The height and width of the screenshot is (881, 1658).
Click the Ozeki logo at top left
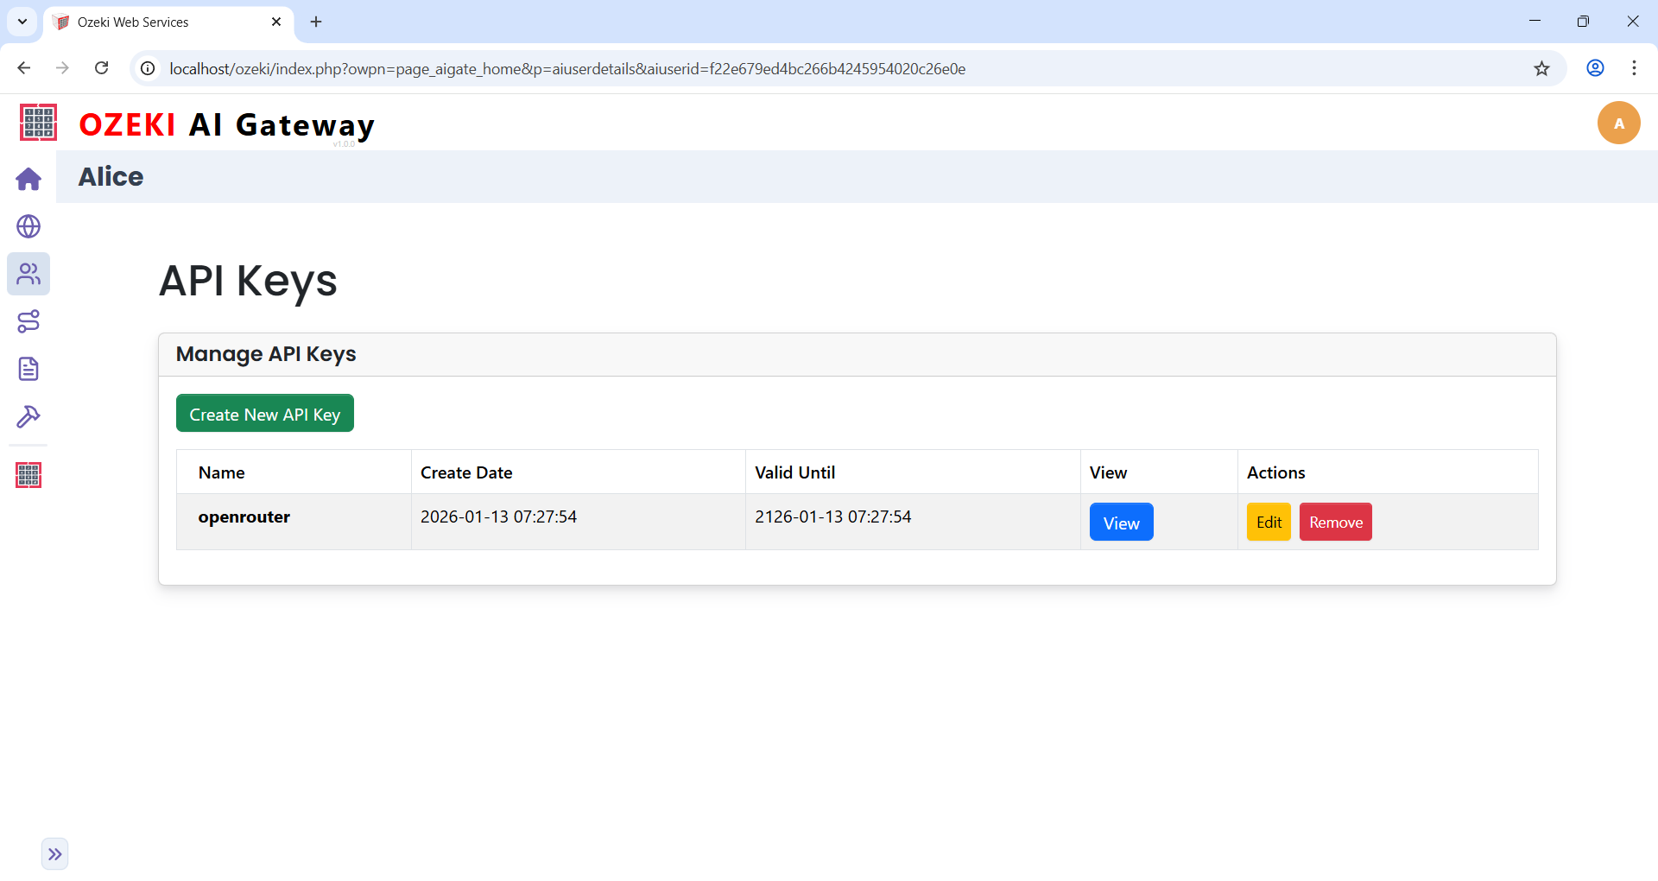click(x=38, y=123)
